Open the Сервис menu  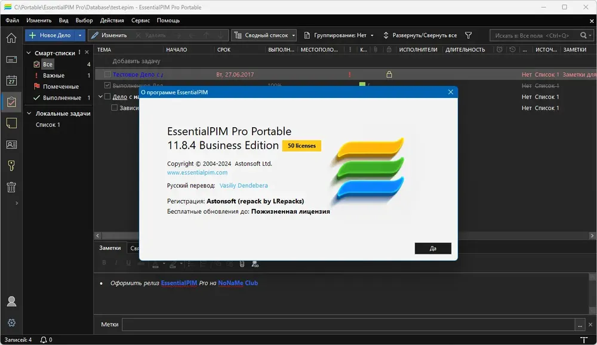pos(140,20)
